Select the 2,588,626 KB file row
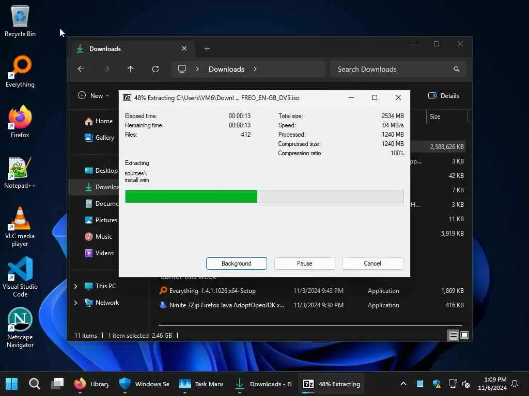The width and height of the screenshot is (529, 396). pyautogui.click(x=438, y=147)
